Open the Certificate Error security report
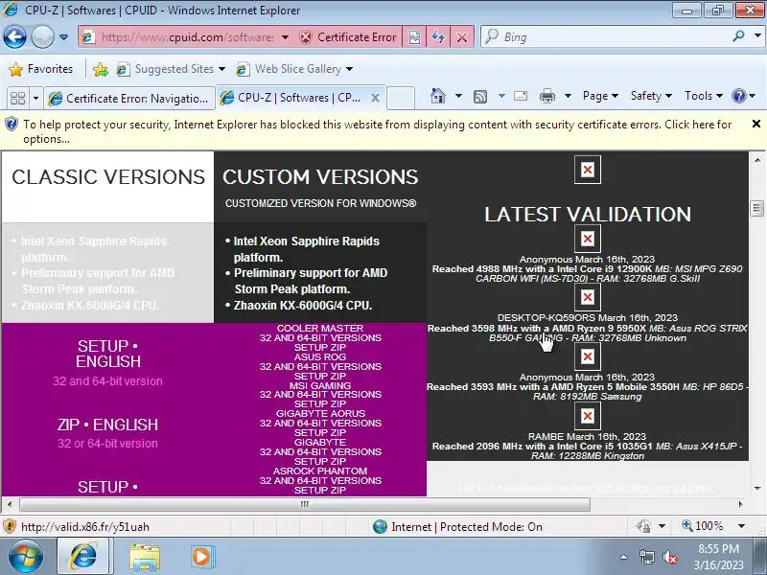 (x=348, y=37)
